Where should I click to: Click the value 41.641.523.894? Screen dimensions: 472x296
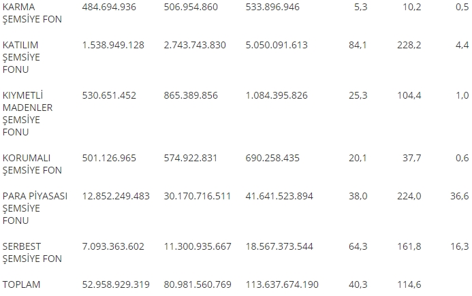[x=279, y=196]
